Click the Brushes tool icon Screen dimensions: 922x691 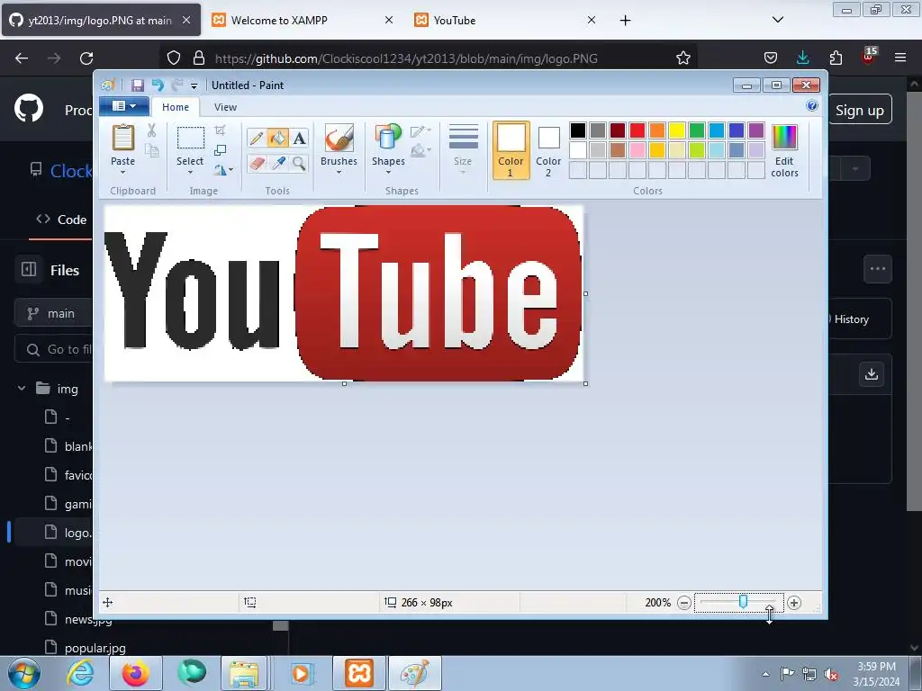point(339,138)
